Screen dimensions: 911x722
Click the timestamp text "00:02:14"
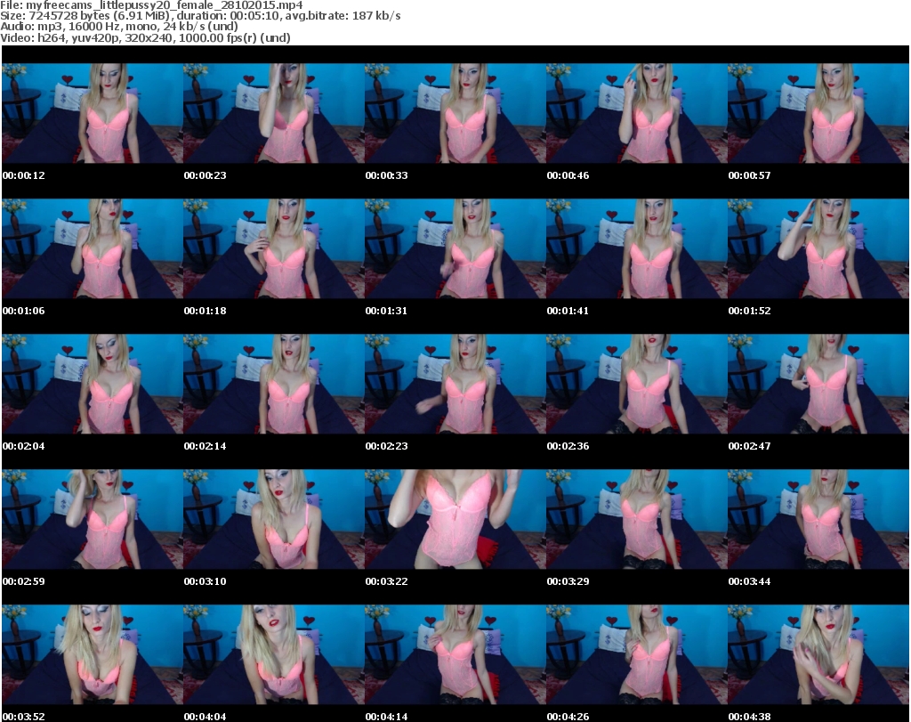[x=206, y=446]
